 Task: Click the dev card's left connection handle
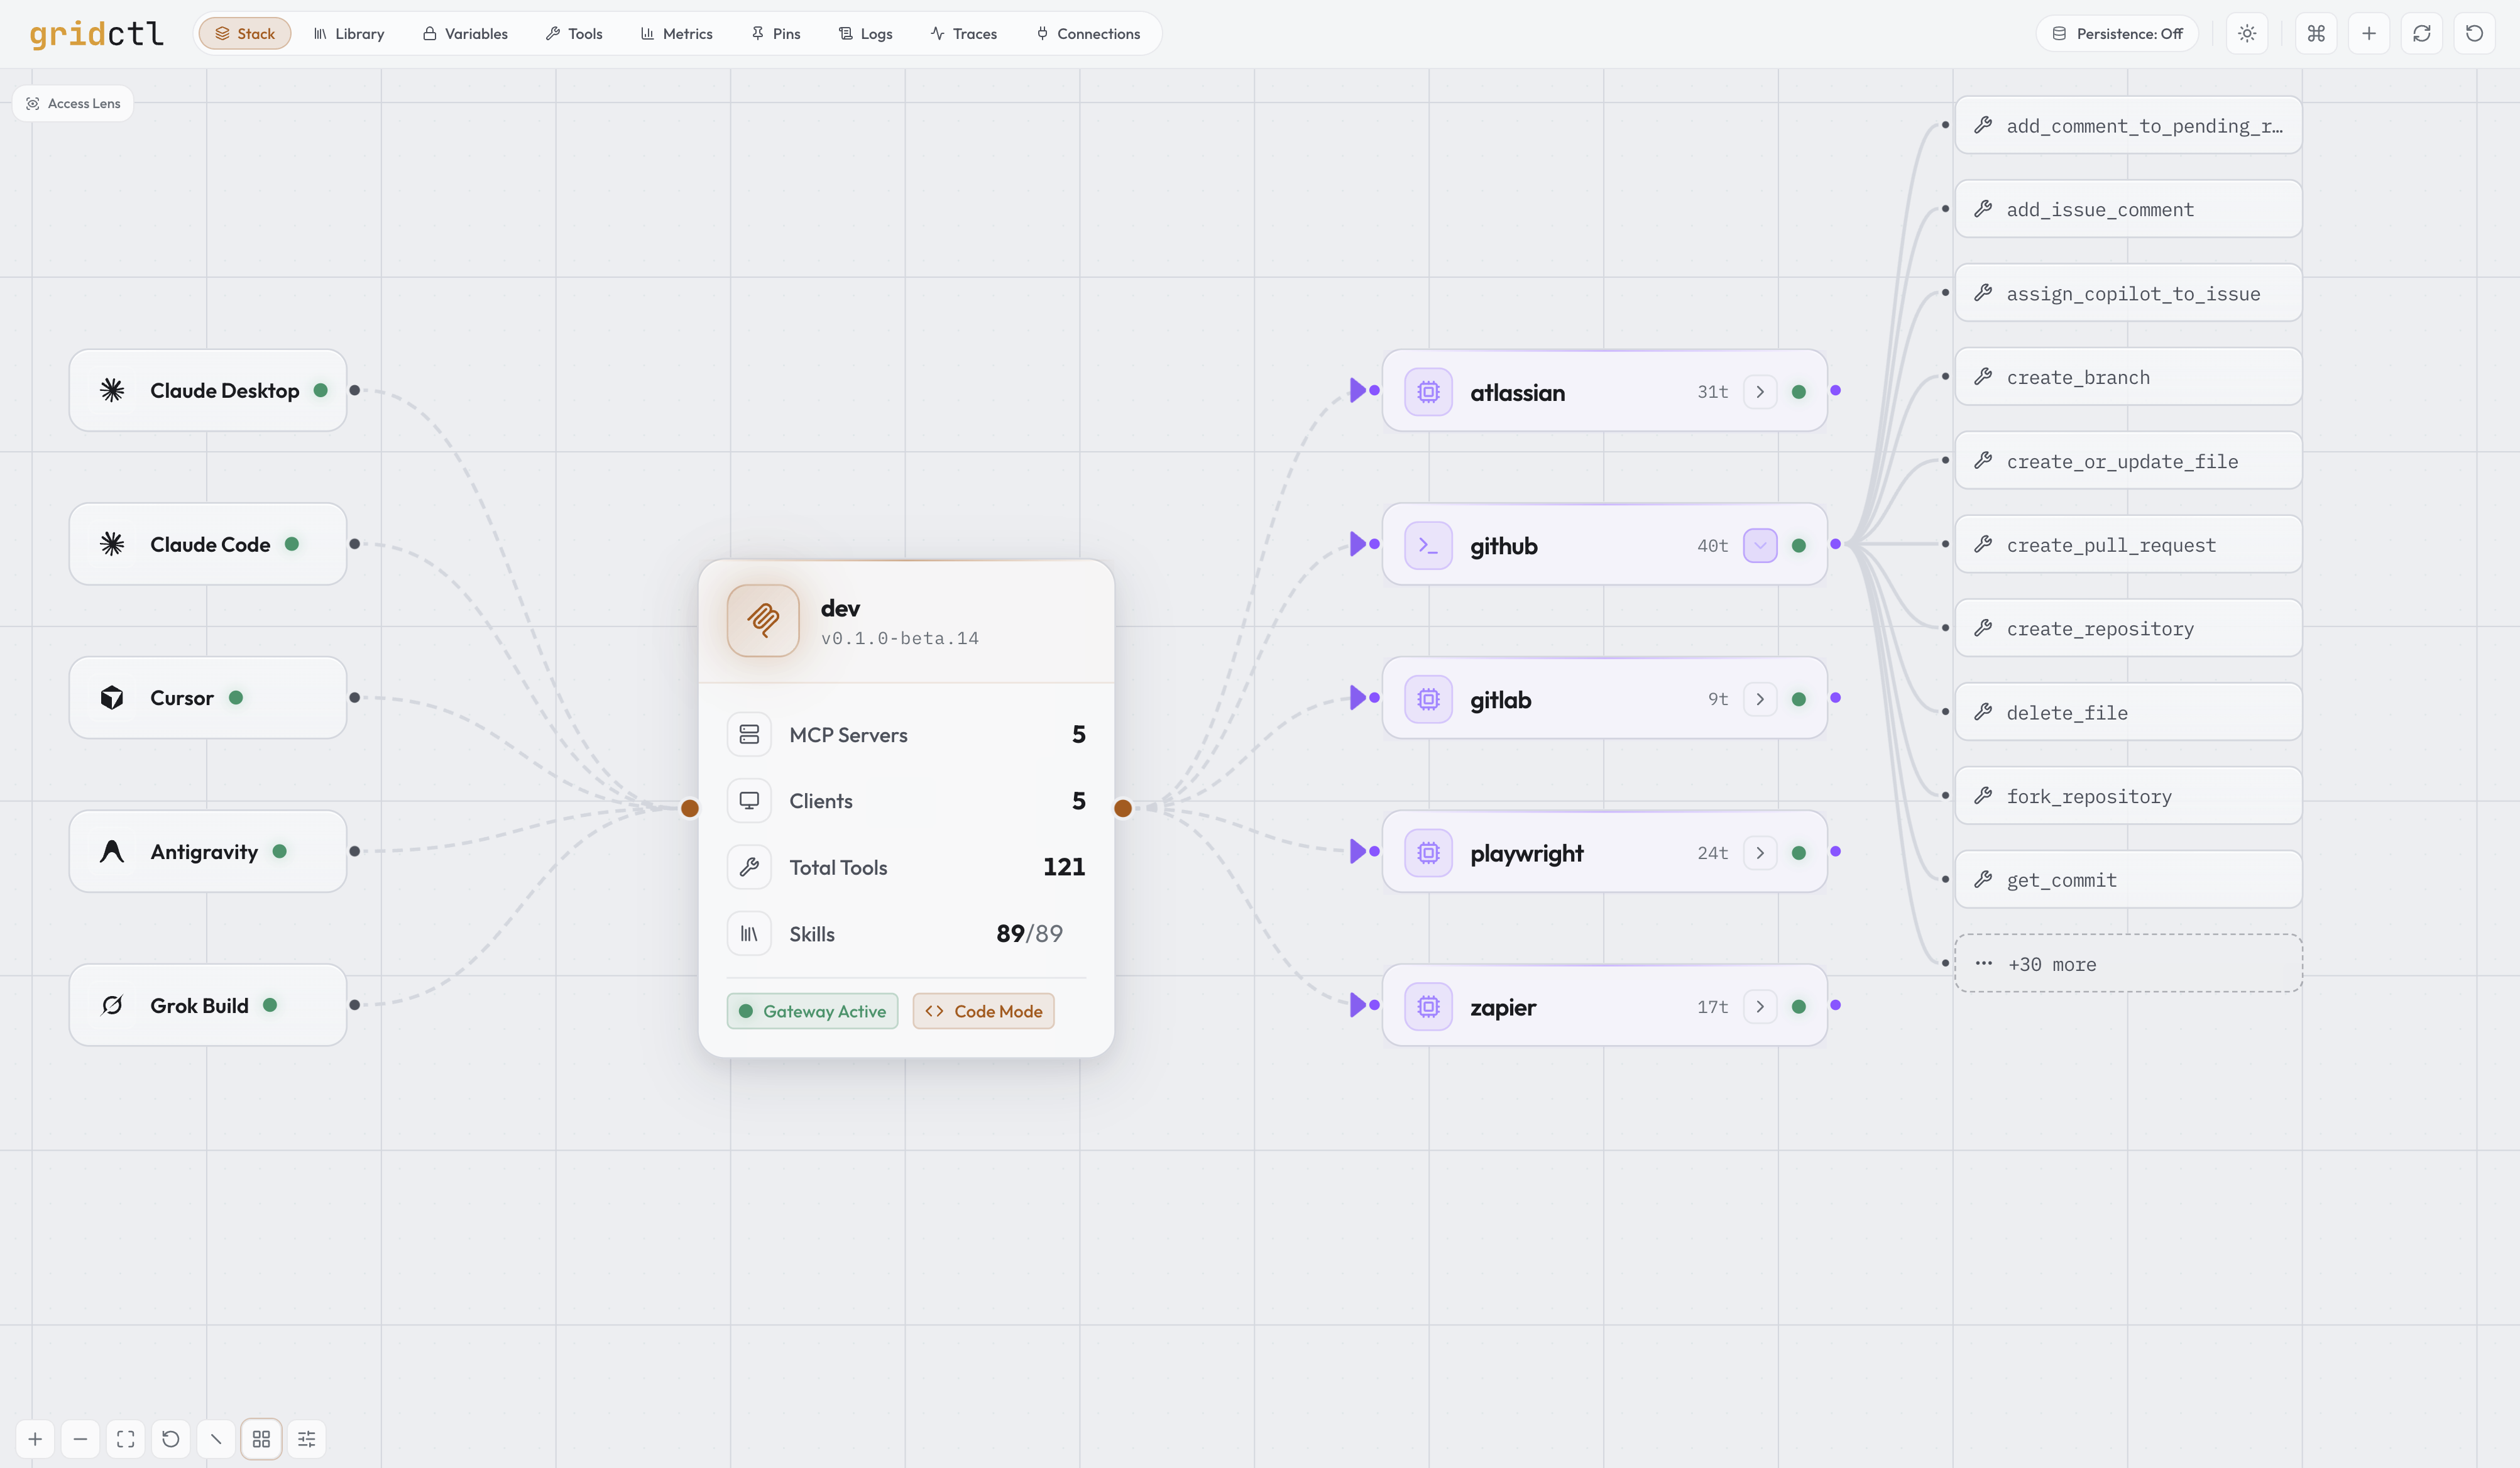point(690,808)
